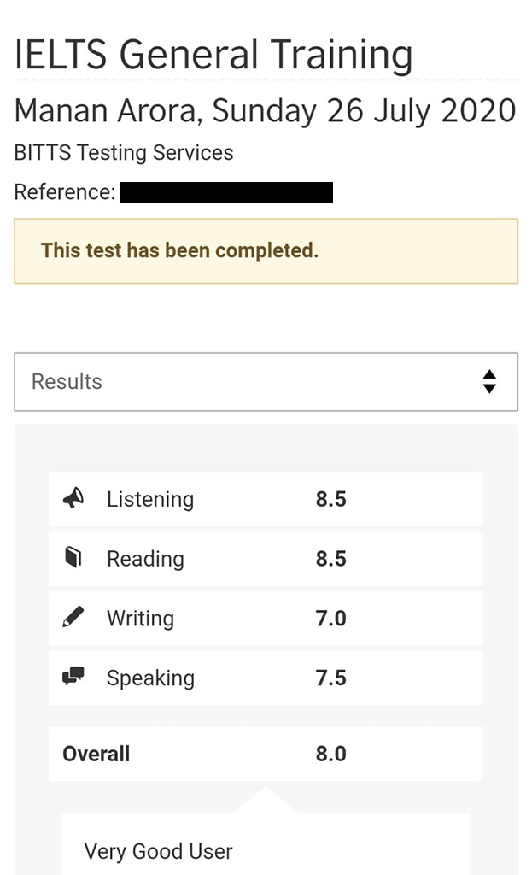This screenshot has width=532, height=875.
Task: Select the Listening score row
Action: (266, 499)
